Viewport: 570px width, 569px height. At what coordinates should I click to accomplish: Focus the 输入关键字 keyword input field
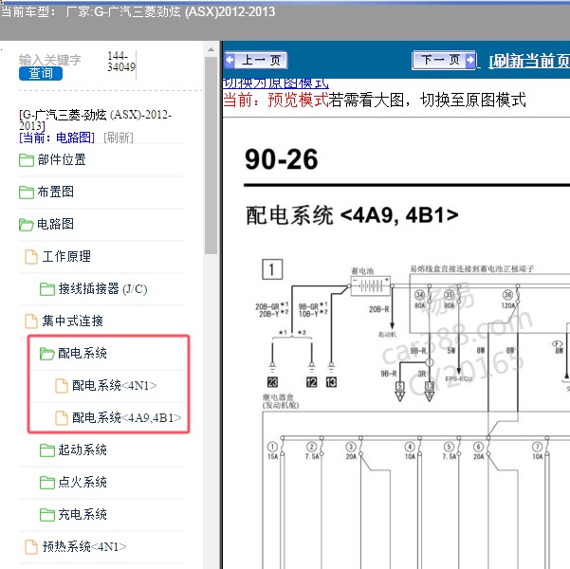(50, 60)
